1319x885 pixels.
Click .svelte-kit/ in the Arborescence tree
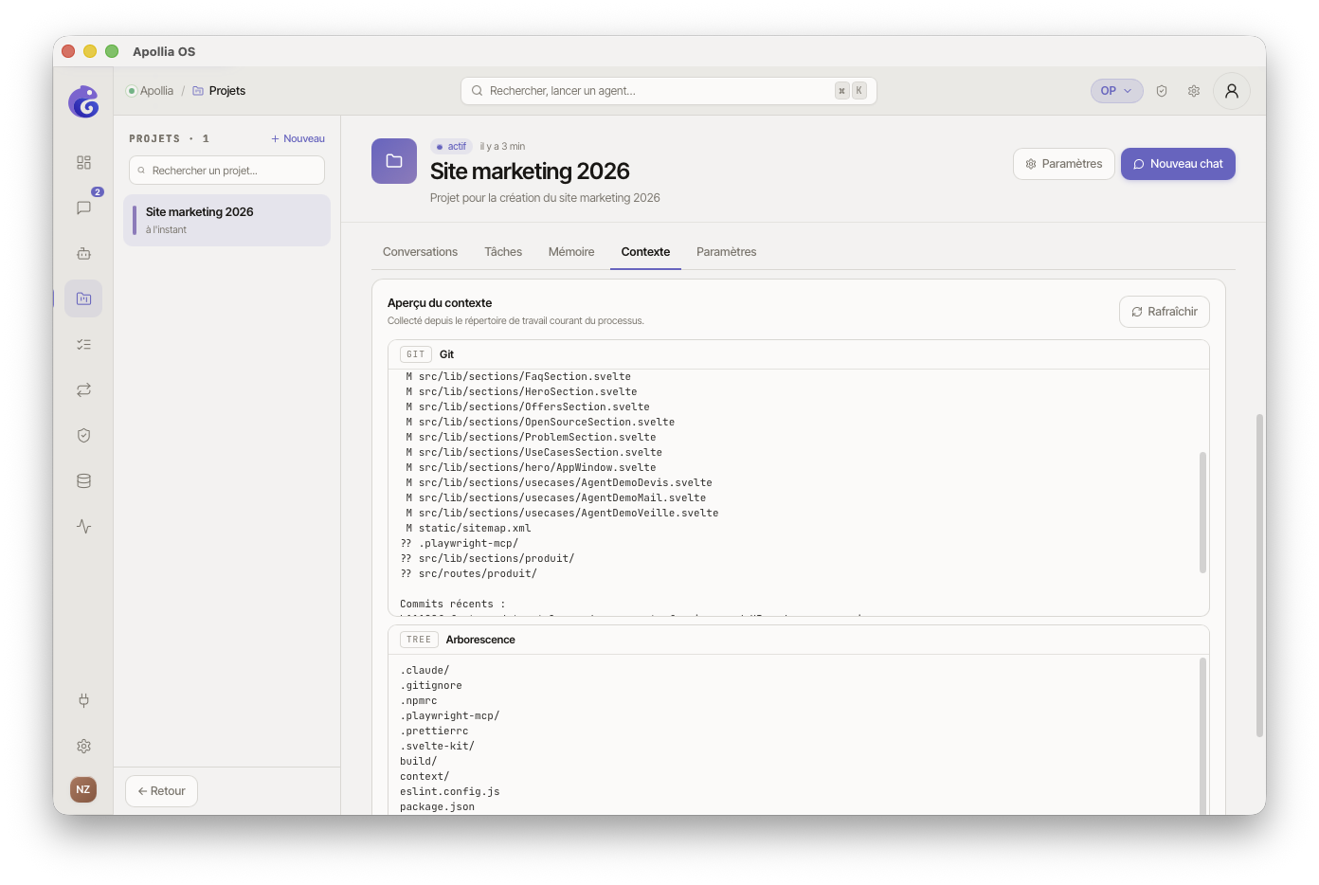(437, 747)
